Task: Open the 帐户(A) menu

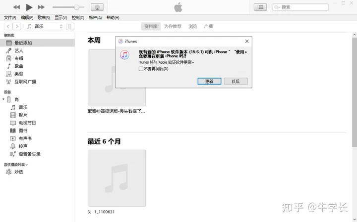Action: pos(95,18)
